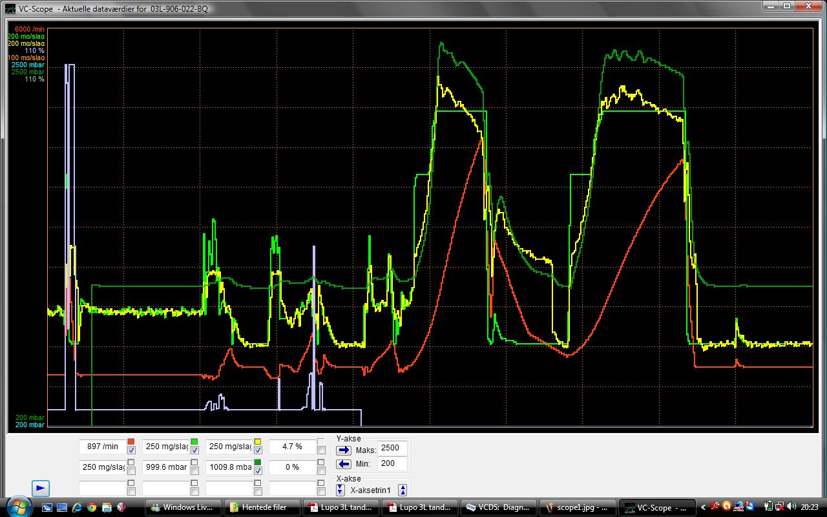827x517 pixels.
Task: Click the right arrow beside Maks
Action: click(x=344, y=450)
